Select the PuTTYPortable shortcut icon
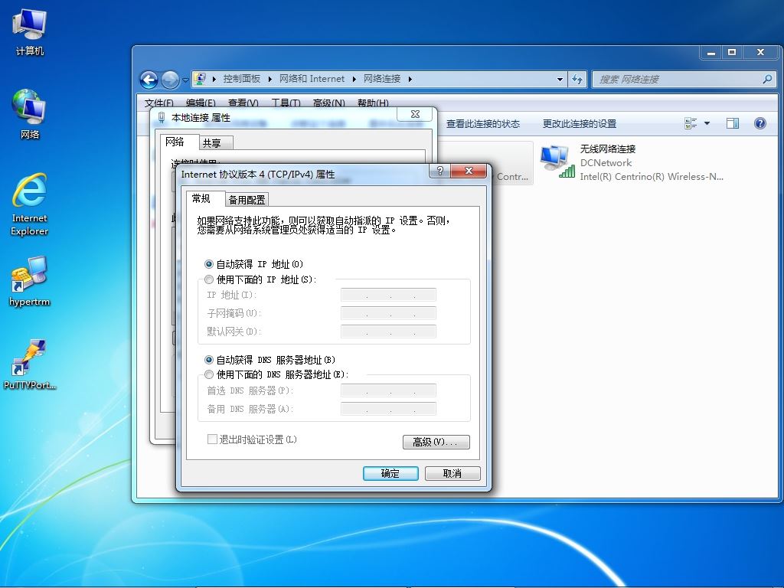This screenshot has width=784, height=588. pyautogui.click(x=30, y=358)
